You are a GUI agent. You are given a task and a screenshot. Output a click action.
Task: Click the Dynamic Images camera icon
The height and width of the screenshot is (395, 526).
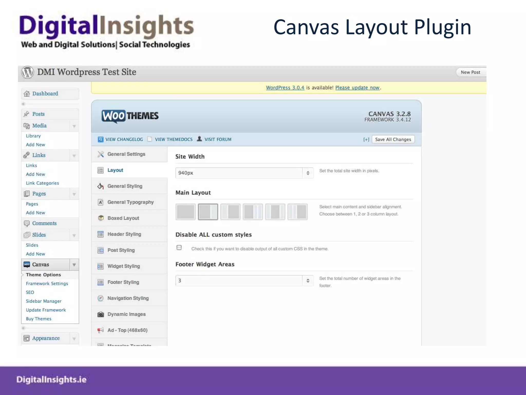click(101, 315)
